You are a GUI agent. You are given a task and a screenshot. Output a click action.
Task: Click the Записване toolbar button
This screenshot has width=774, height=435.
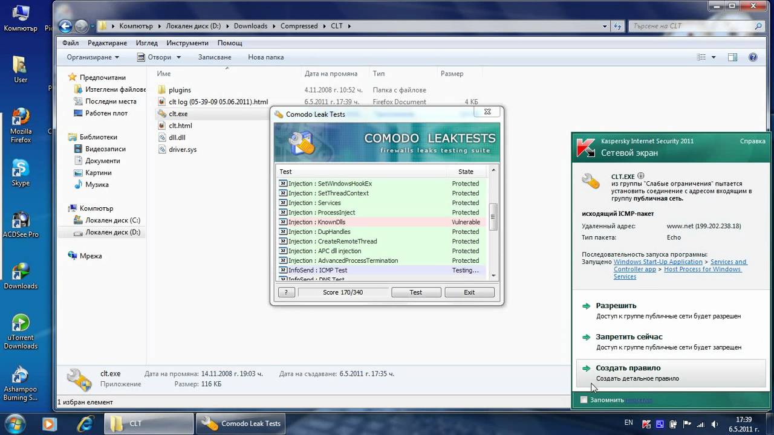215,57
